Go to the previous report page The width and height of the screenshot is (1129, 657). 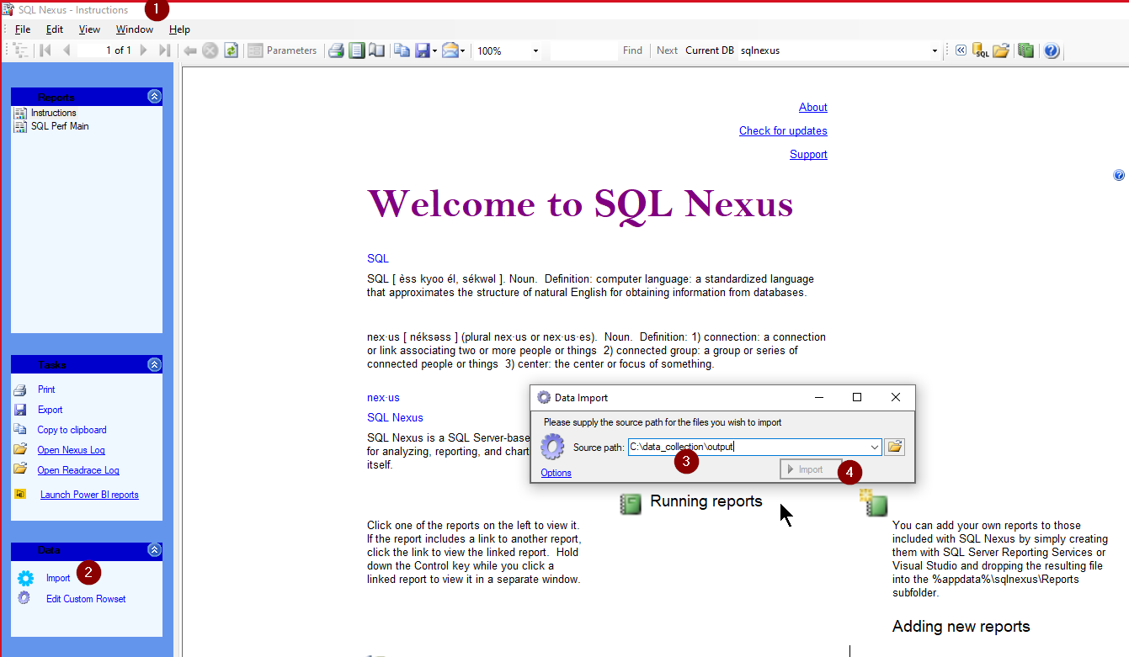pos(67,50)
